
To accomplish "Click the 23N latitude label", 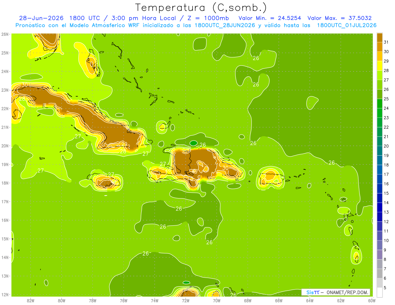I will click(5, 90).
